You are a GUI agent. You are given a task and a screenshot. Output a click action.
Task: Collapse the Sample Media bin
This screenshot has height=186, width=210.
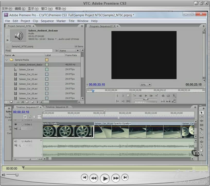coord(7,60)
